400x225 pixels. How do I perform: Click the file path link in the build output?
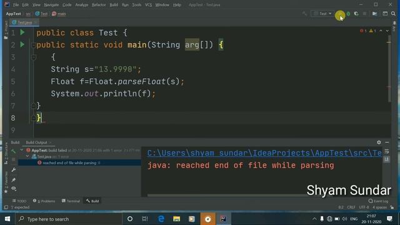264,153
